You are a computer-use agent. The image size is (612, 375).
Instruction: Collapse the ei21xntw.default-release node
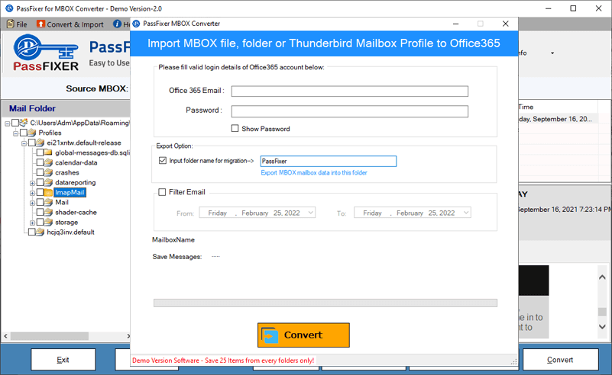point(24,143)
